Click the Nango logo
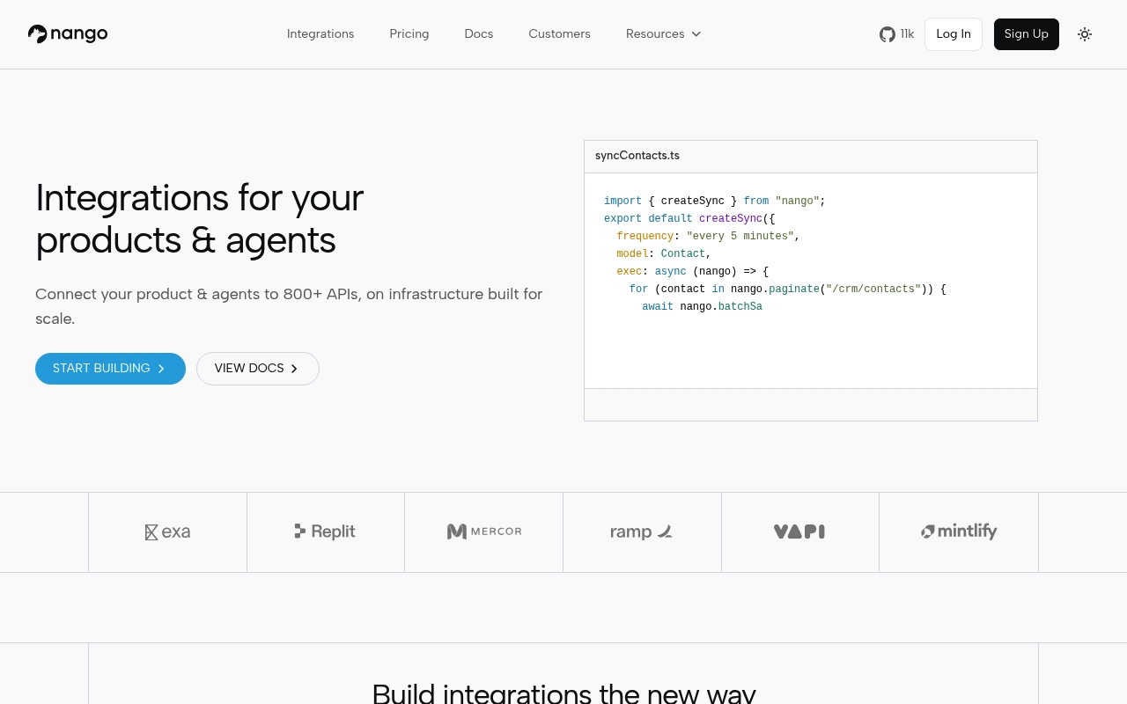The width and height of the screenshot is (1127, 704). [x=68, y=34]
